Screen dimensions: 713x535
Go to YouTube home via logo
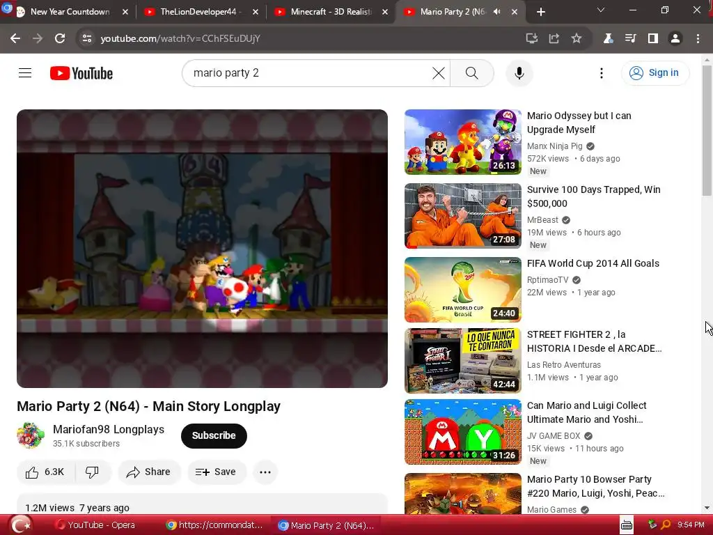tap(81, 73)
